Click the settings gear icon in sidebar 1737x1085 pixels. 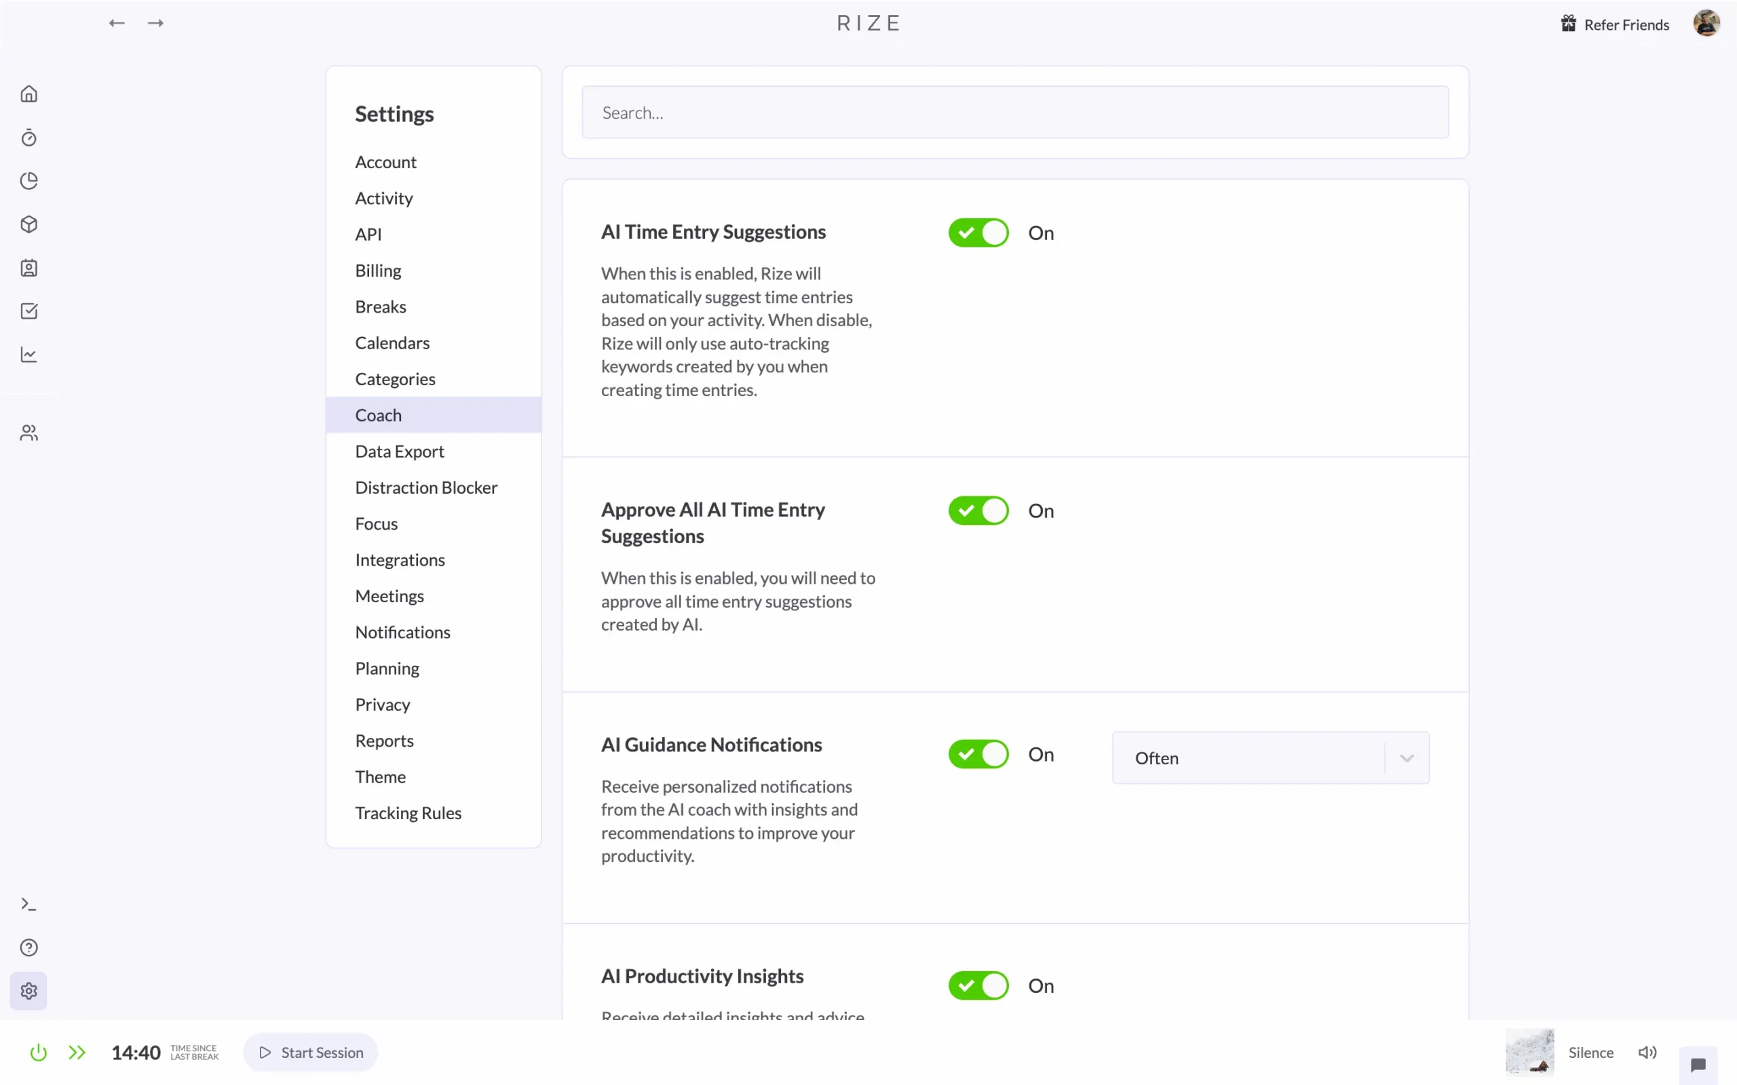point(28,991)
